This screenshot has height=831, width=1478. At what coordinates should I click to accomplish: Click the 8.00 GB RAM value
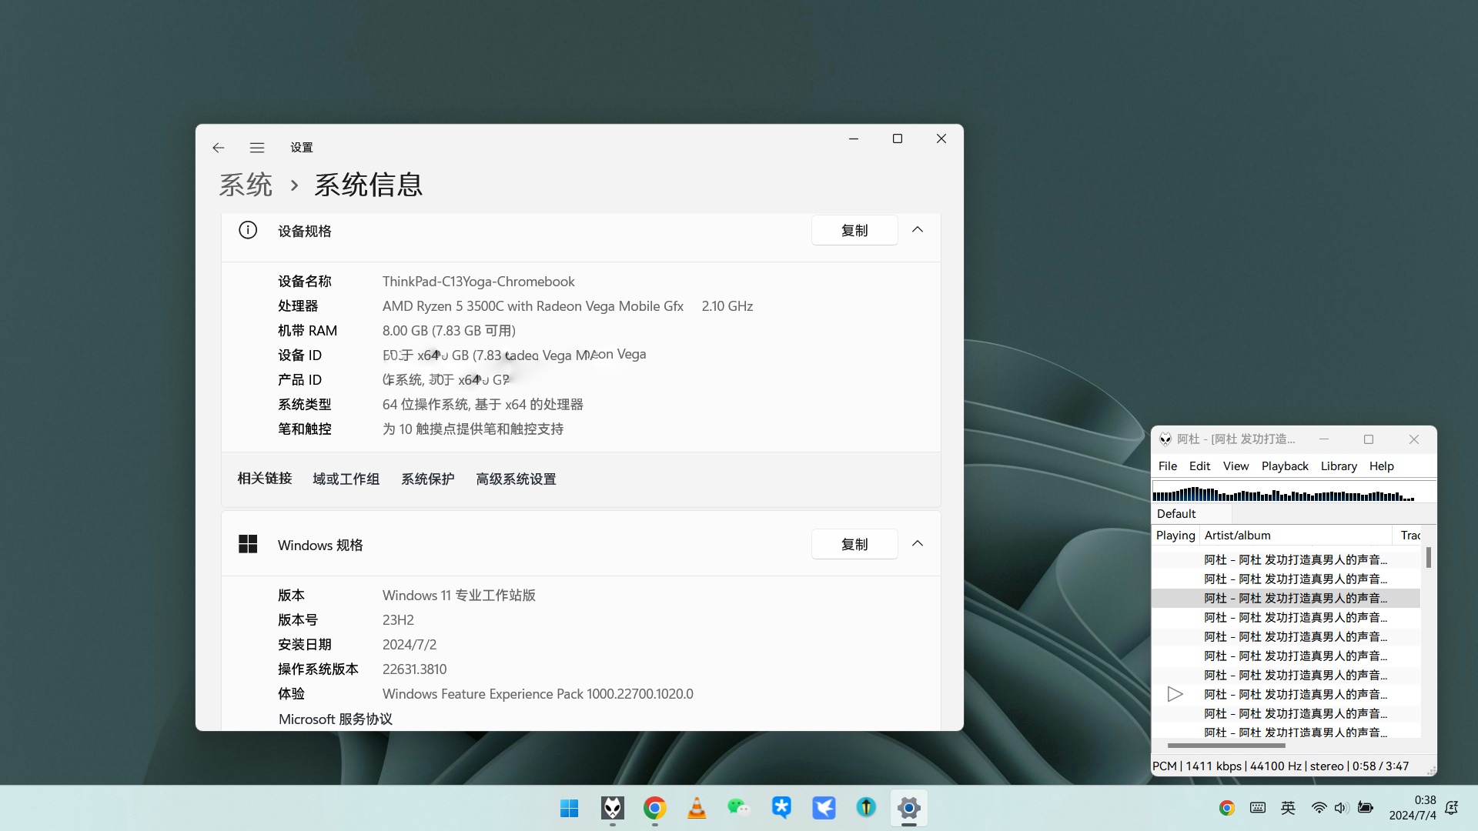449,331
